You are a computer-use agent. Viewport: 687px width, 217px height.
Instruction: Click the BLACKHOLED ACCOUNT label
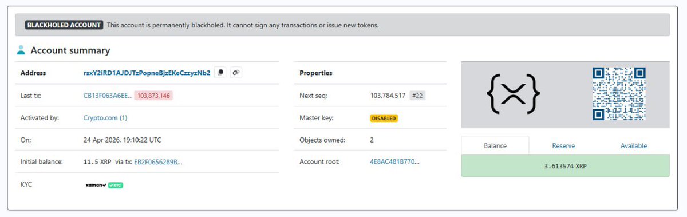[64, 25]
